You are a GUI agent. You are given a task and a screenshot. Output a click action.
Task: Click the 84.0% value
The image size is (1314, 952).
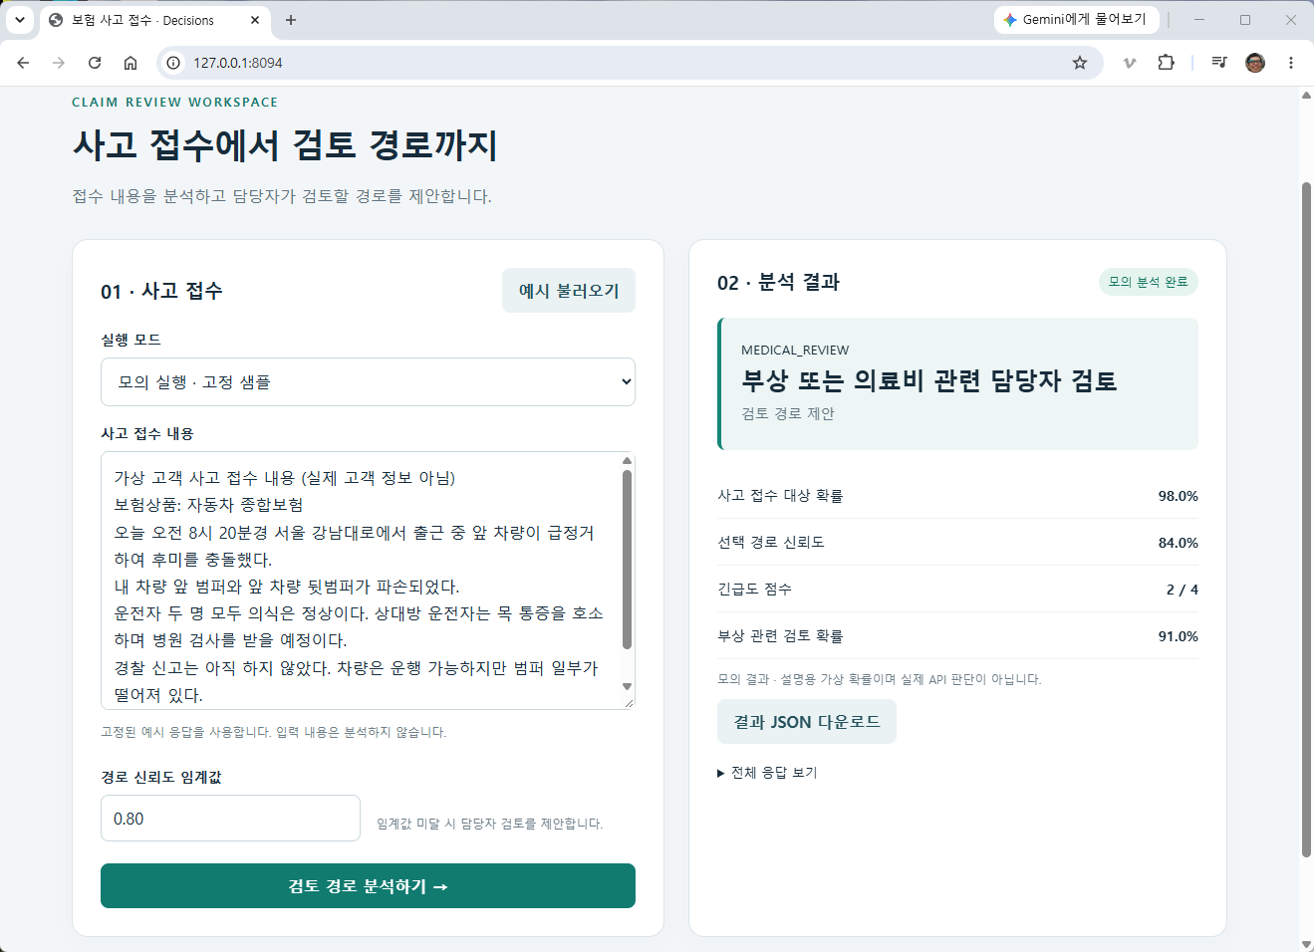tap(1178, 543)
